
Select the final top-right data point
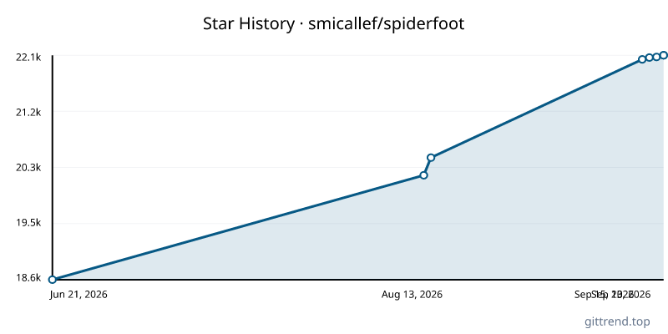[x=663, y=55]
